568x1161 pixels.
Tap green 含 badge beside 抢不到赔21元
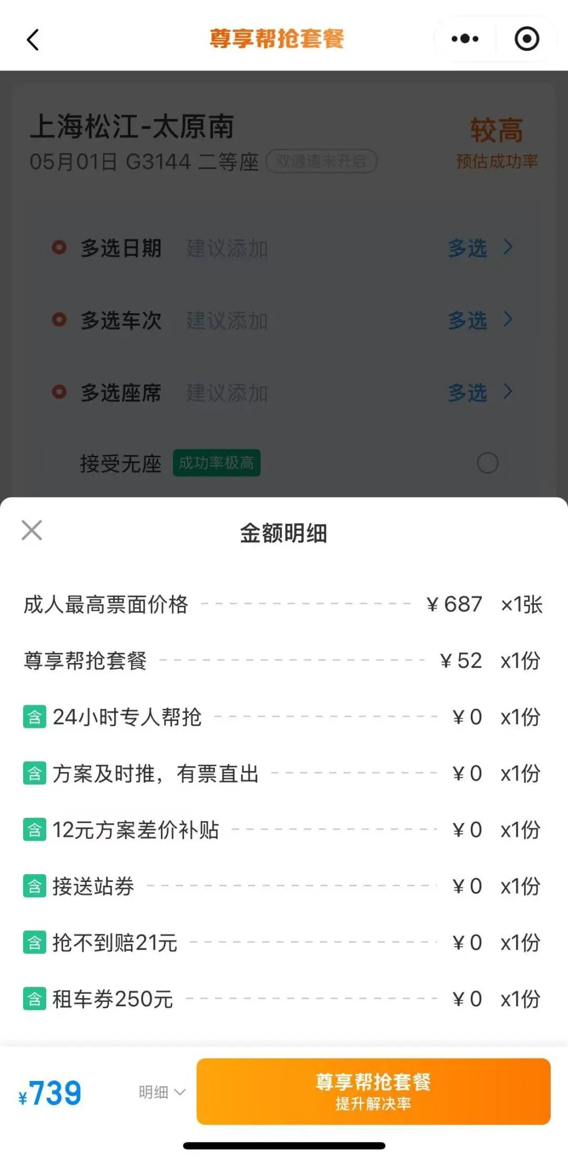(x=34, y=943)
